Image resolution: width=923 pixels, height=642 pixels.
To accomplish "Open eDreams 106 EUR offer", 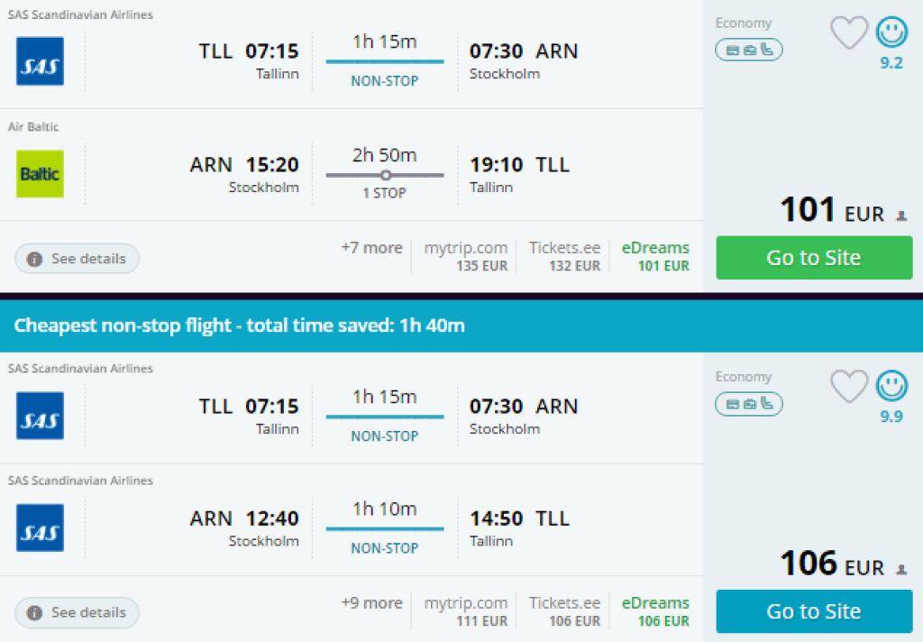I will click(x=655, y=610).
